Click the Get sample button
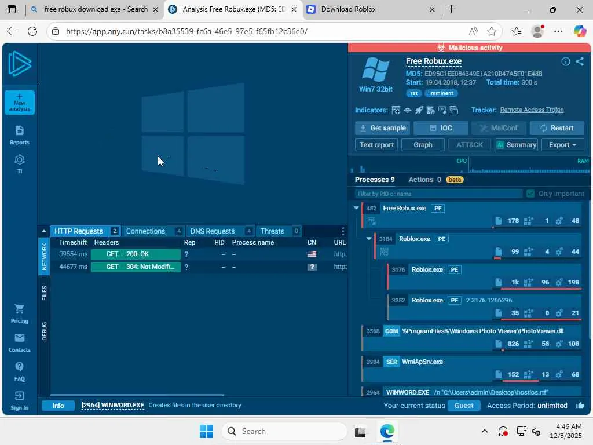The height and width of the screenshot is (445, 593). tap(383, 128)
